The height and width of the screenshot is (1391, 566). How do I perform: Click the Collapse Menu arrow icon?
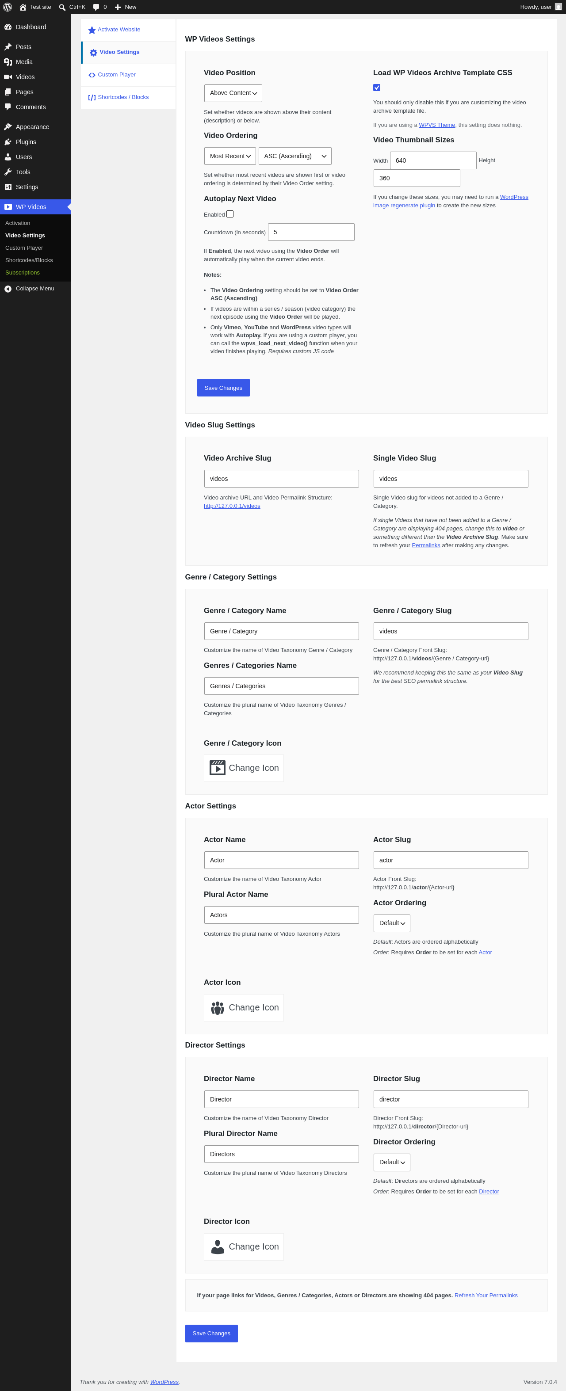8,289
